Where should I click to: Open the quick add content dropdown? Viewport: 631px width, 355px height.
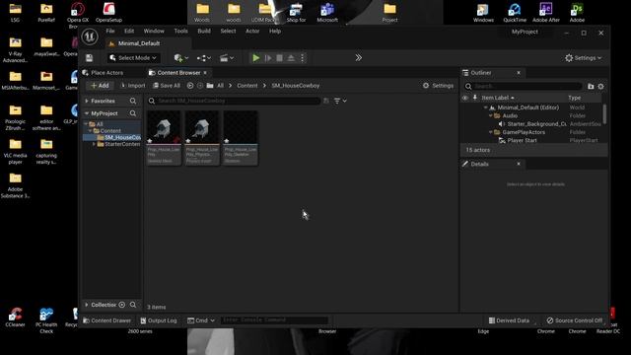181,58
